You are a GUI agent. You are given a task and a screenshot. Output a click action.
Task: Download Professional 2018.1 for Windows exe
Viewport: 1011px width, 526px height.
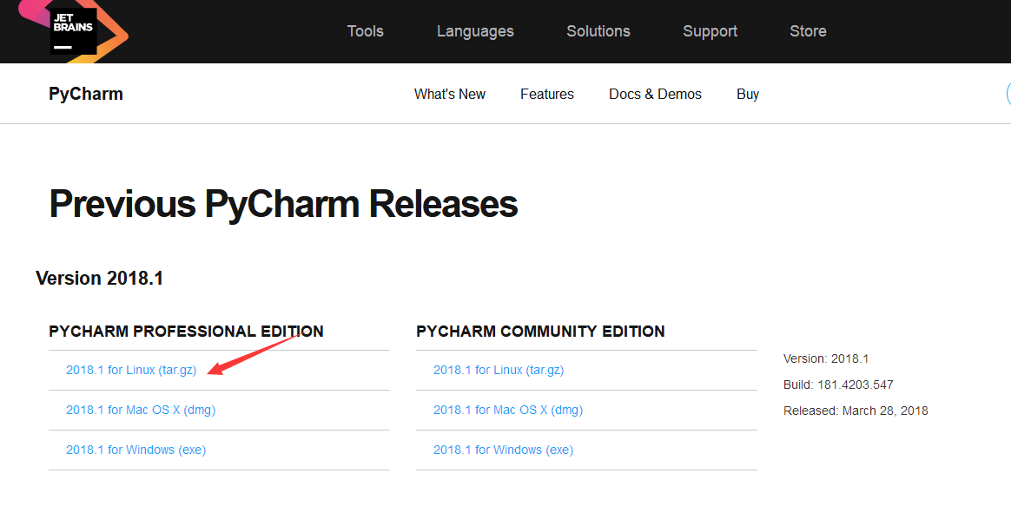[135, 450]
